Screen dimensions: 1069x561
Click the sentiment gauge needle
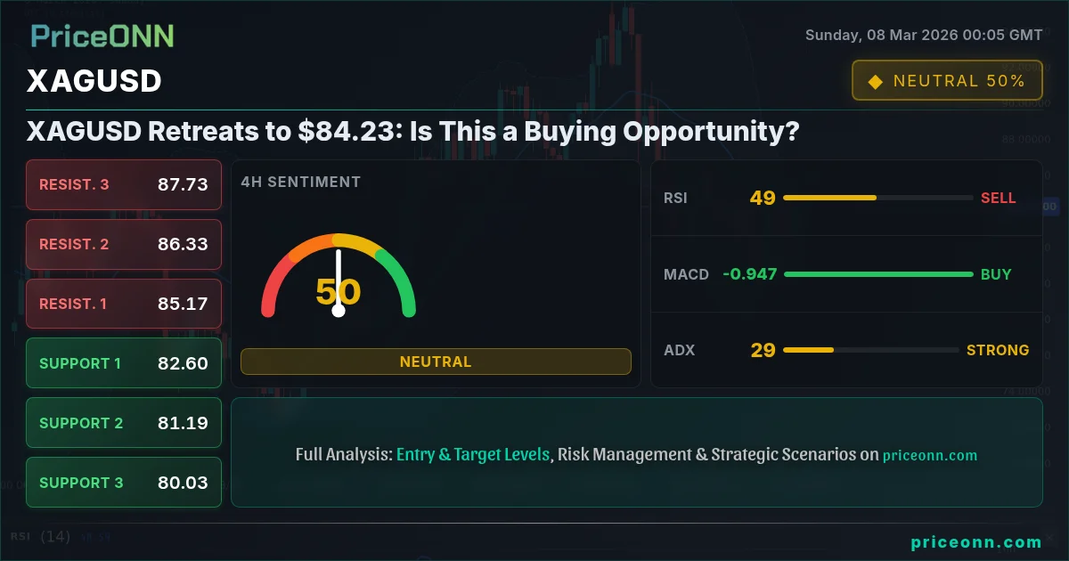coord(339,283)
